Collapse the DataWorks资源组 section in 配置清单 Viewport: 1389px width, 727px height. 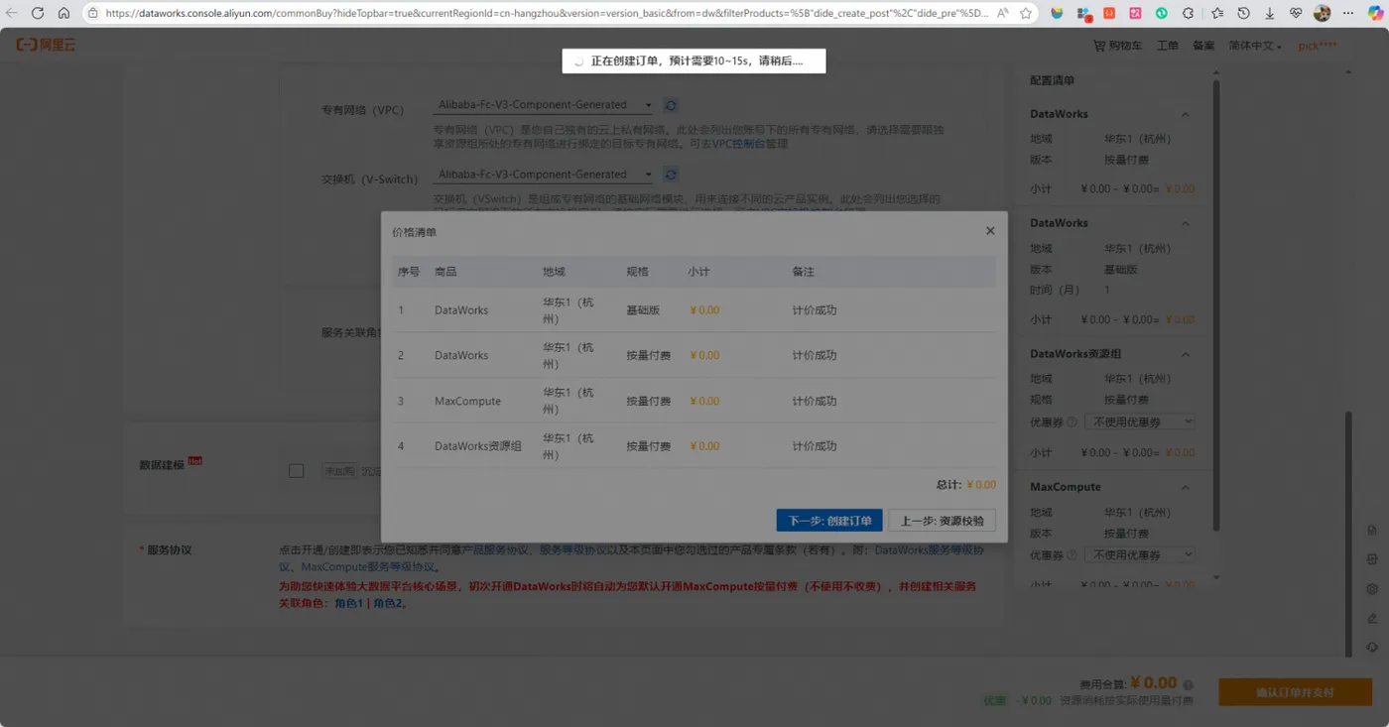(1185, 354)
